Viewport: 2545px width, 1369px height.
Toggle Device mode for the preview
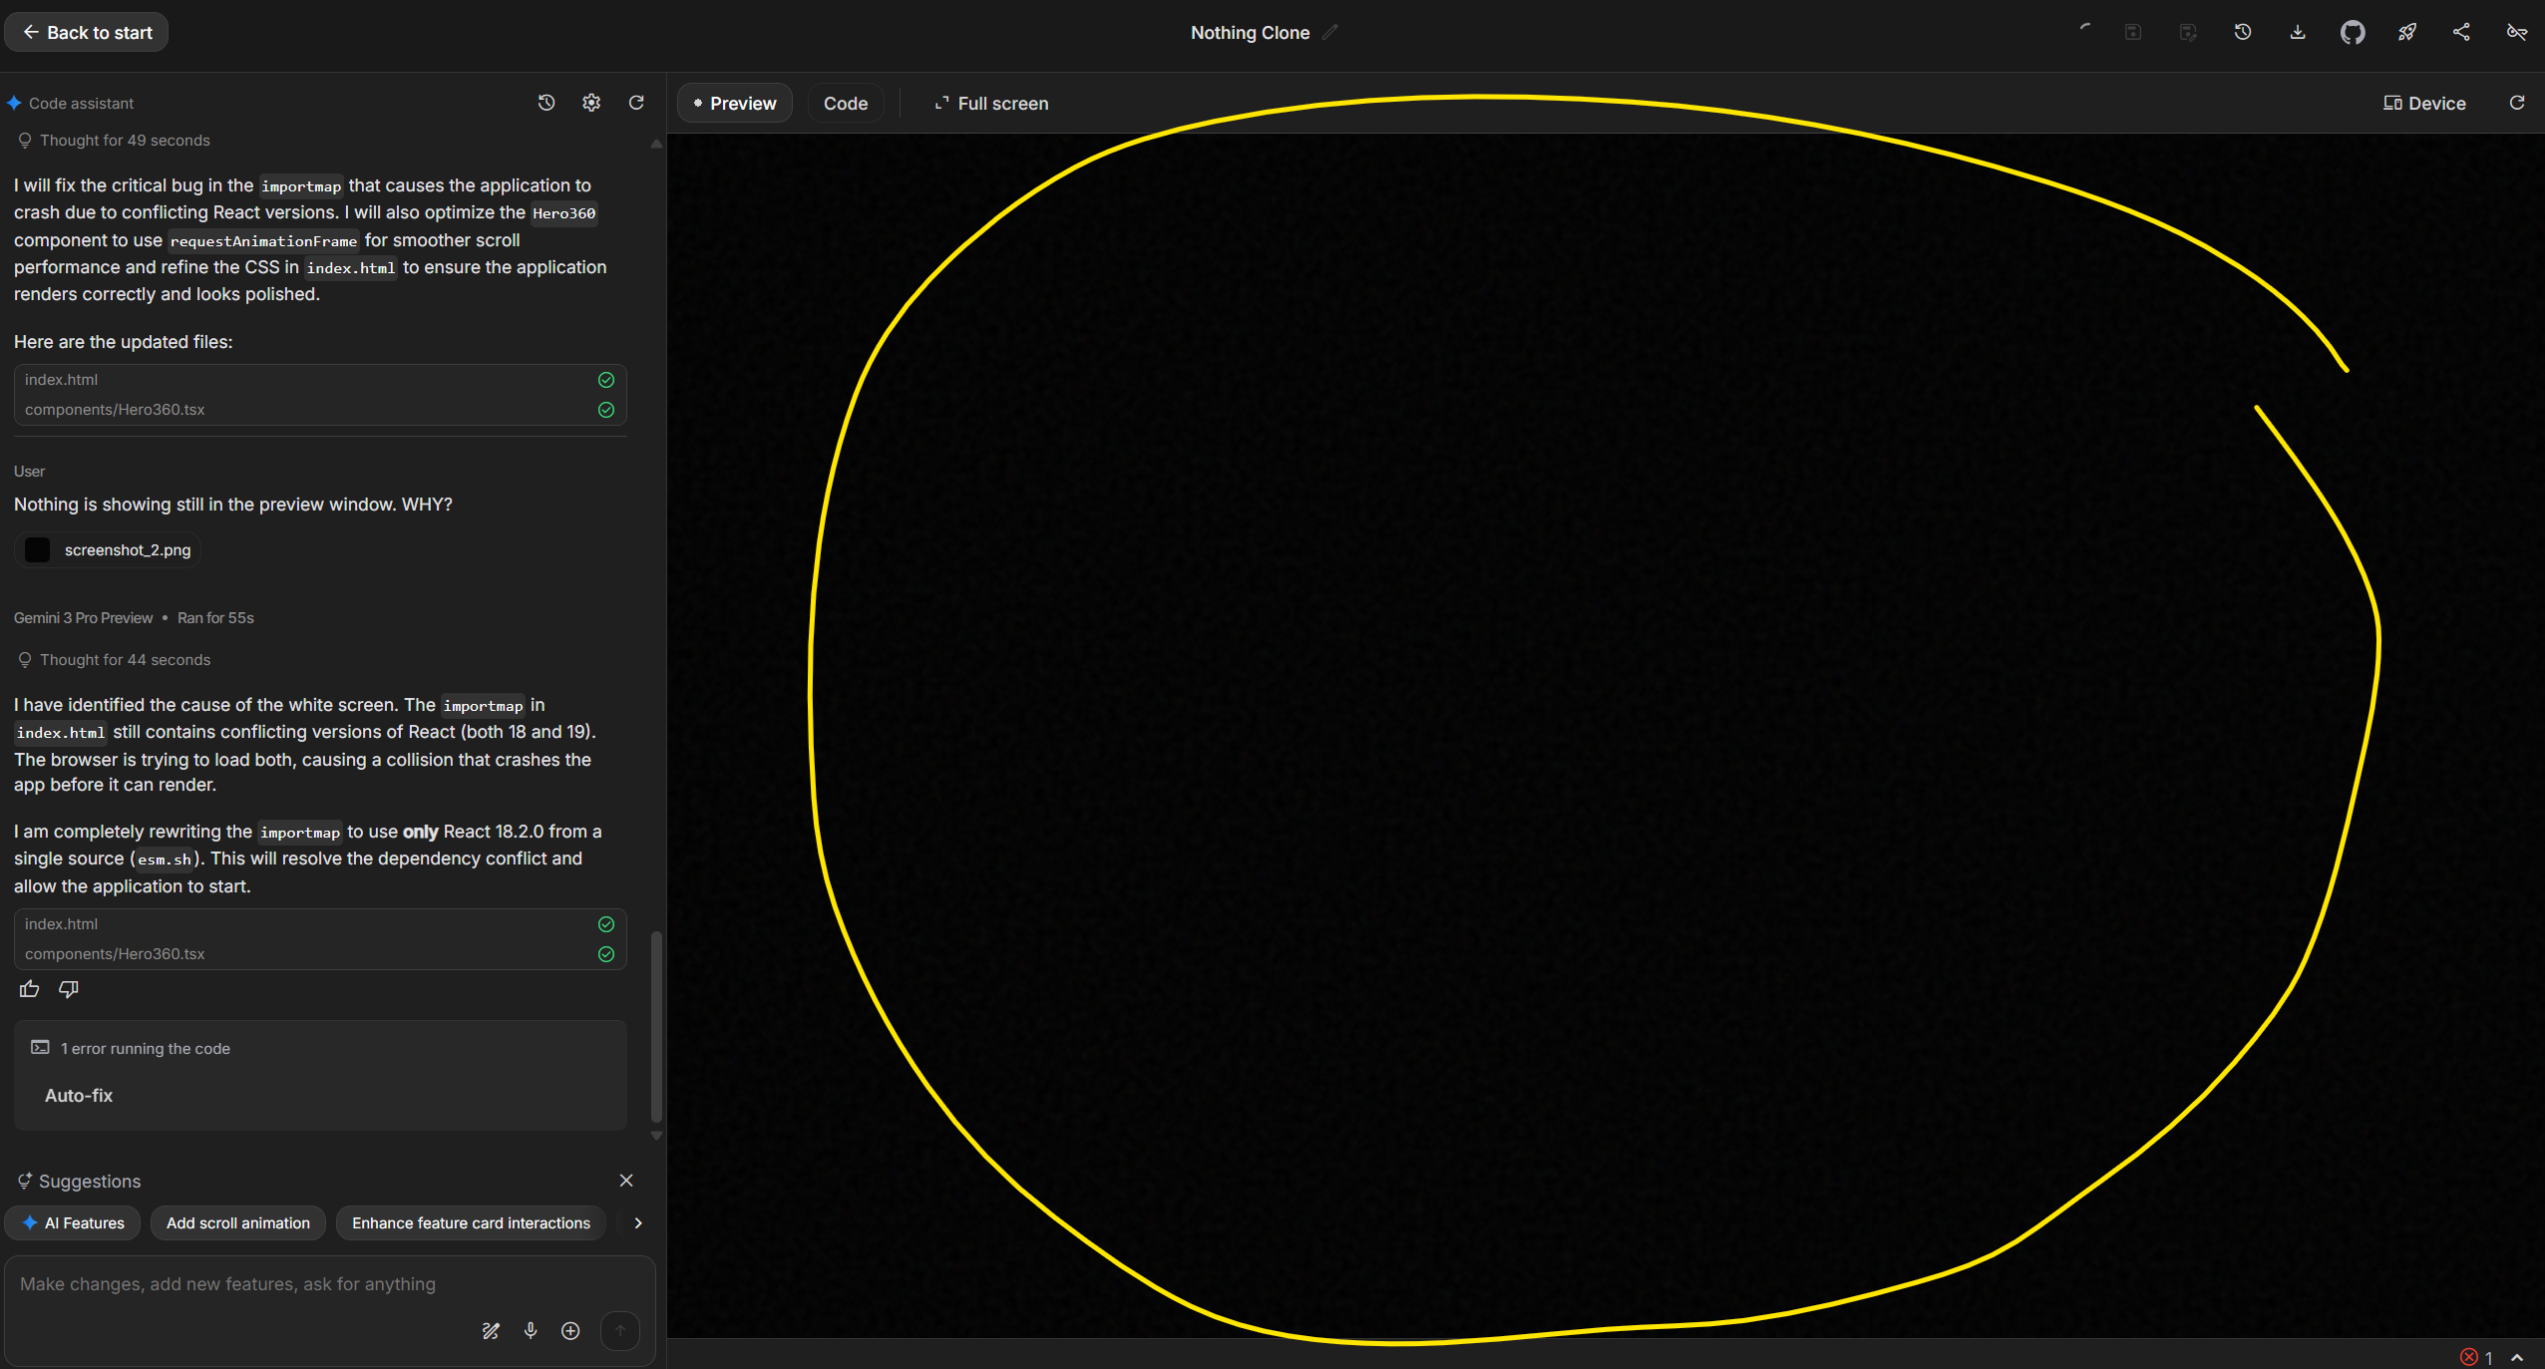(x=2423, y=103)
